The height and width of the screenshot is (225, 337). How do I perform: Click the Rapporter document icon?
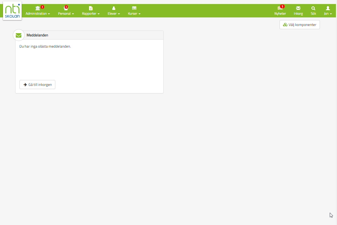click(91, 8)
